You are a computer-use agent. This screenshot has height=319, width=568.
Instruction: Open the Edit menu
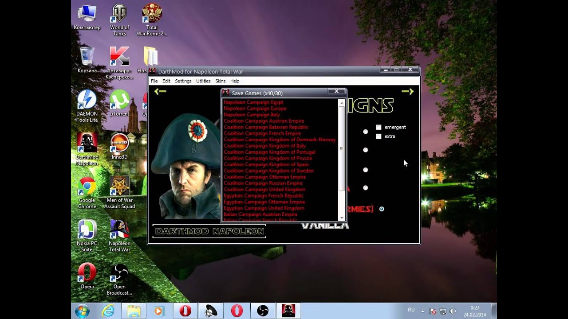pyautogui.click(x=166, y=81)
